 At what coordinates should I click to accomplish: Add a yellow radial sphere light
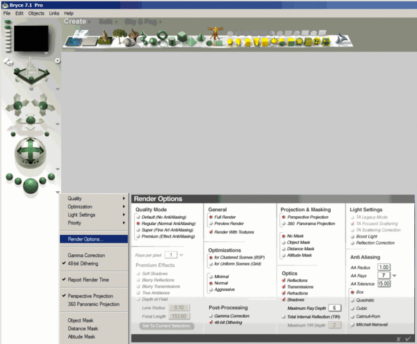(x=230, y=42)
